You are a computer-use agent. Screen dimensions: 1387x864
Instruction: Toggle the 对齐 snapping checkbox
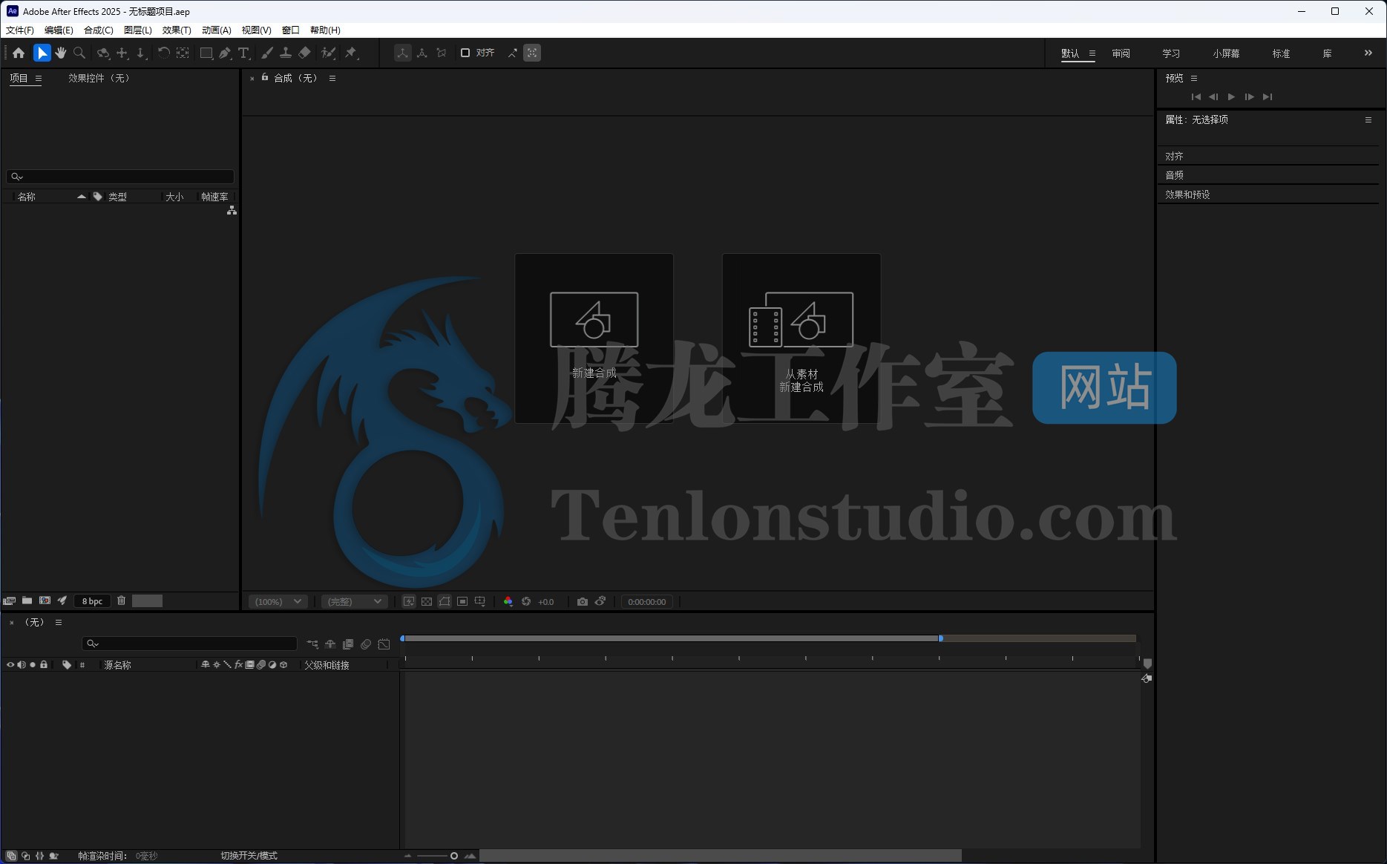pyautogui.click(x=465, y=53)
